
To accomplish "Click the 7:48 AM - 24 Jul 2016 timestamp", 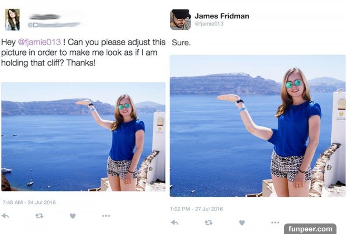I will [x=29, y=202].
